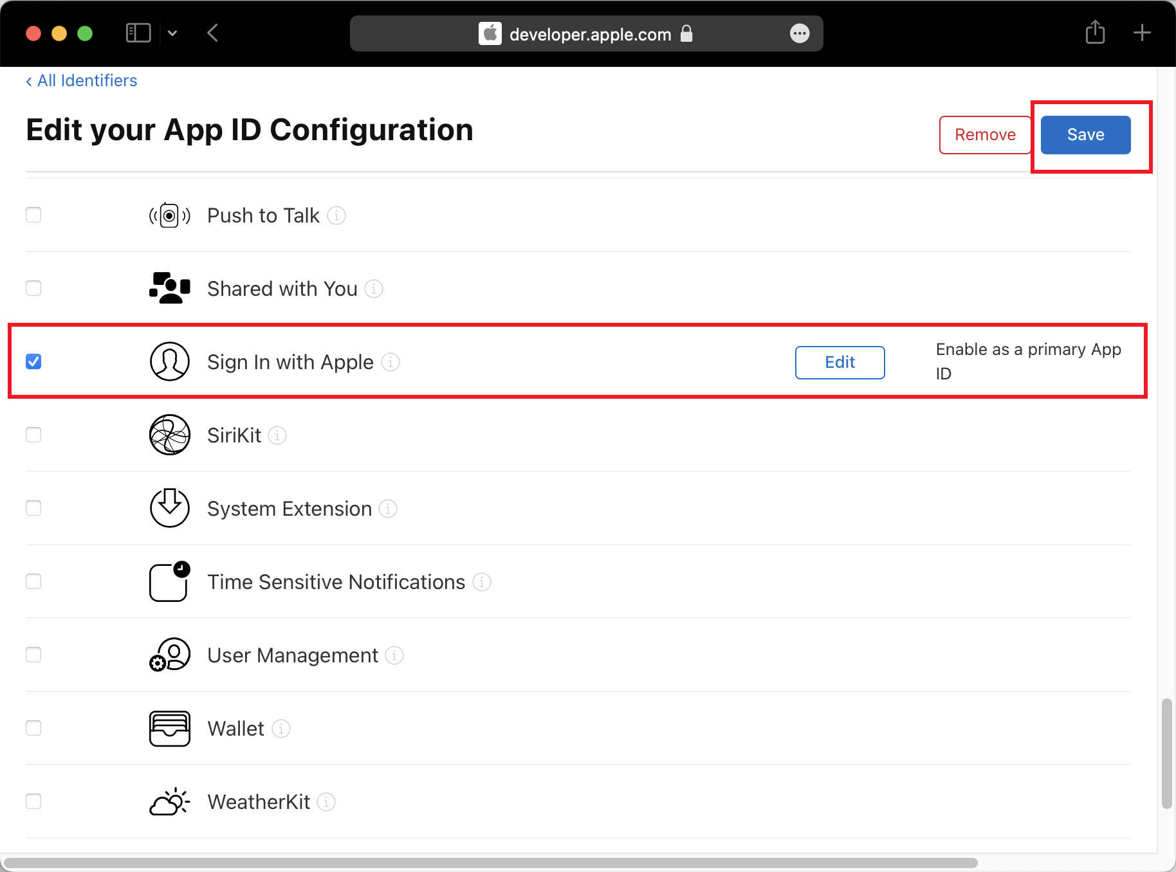Click the Push to Talk capability icon

click(x=170, y=216)
